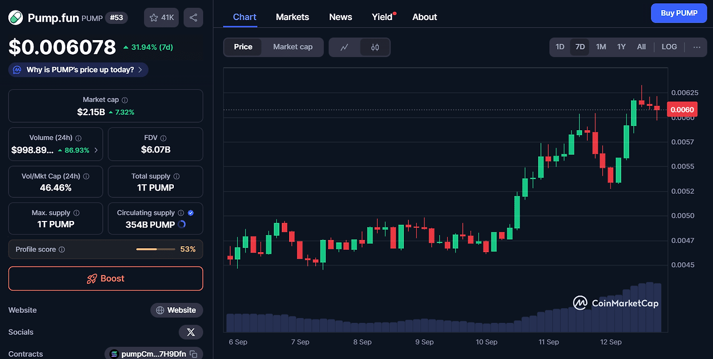
Task: Click the red 0.0060 price label
Action: (681, 110)
